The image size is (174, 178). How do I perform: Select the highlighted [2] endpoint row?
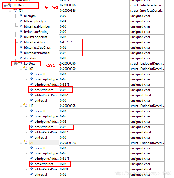31,143
